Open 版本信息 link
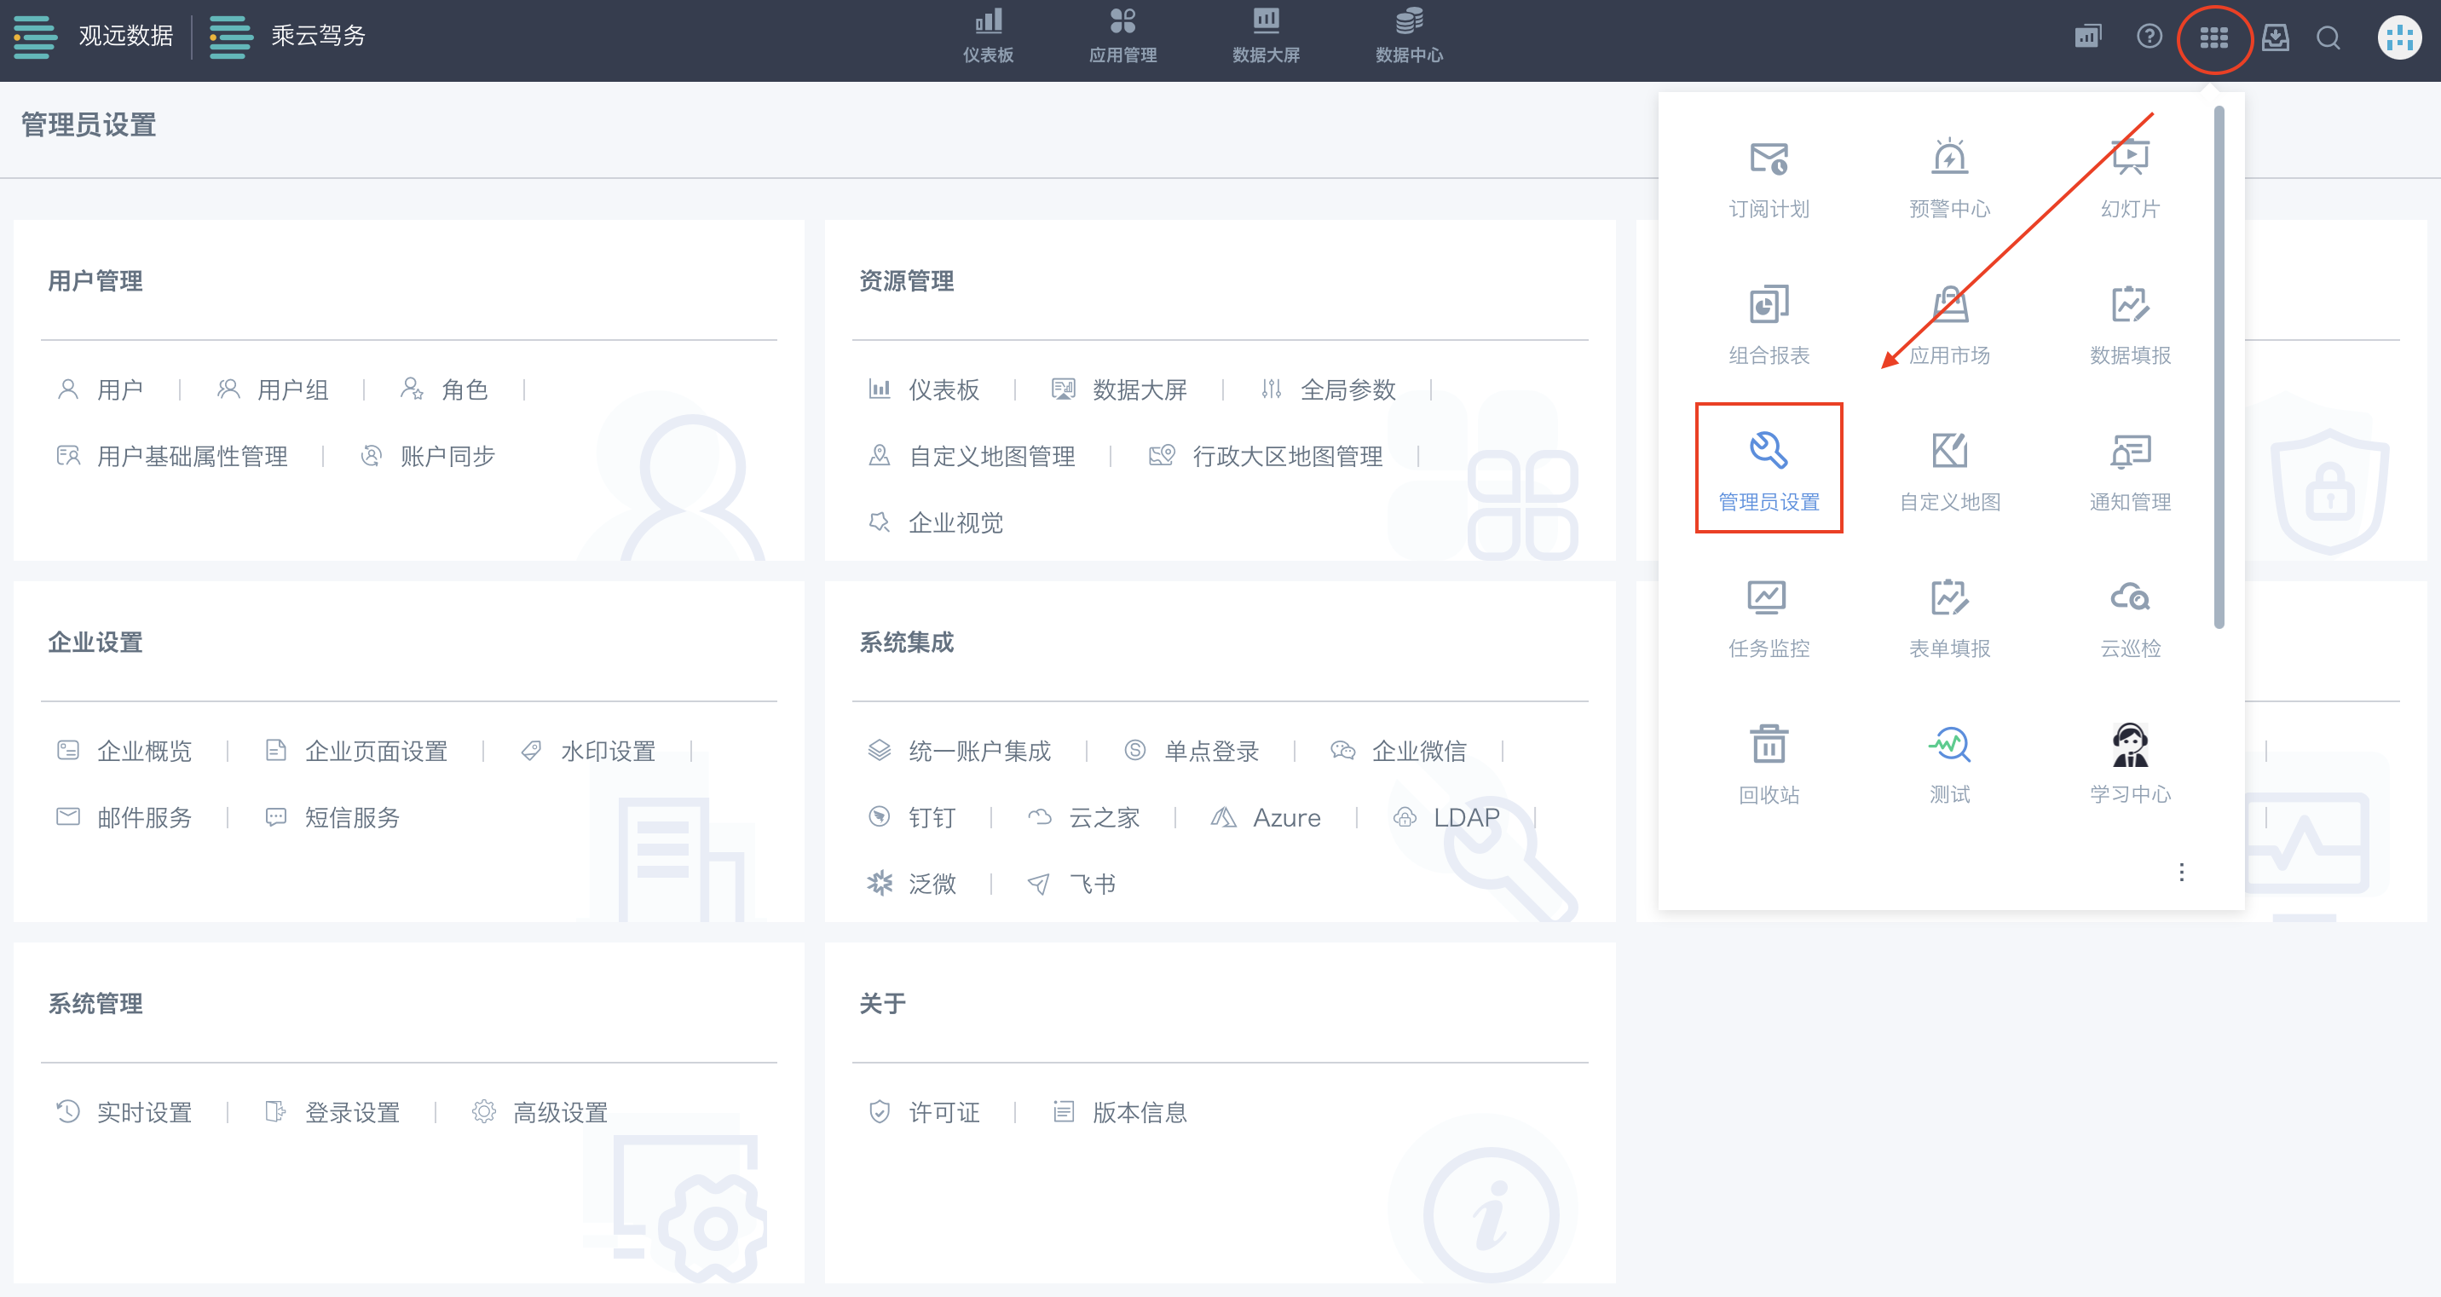This screenshot has width=2441, height=1297. [x=1119, y=1111]
